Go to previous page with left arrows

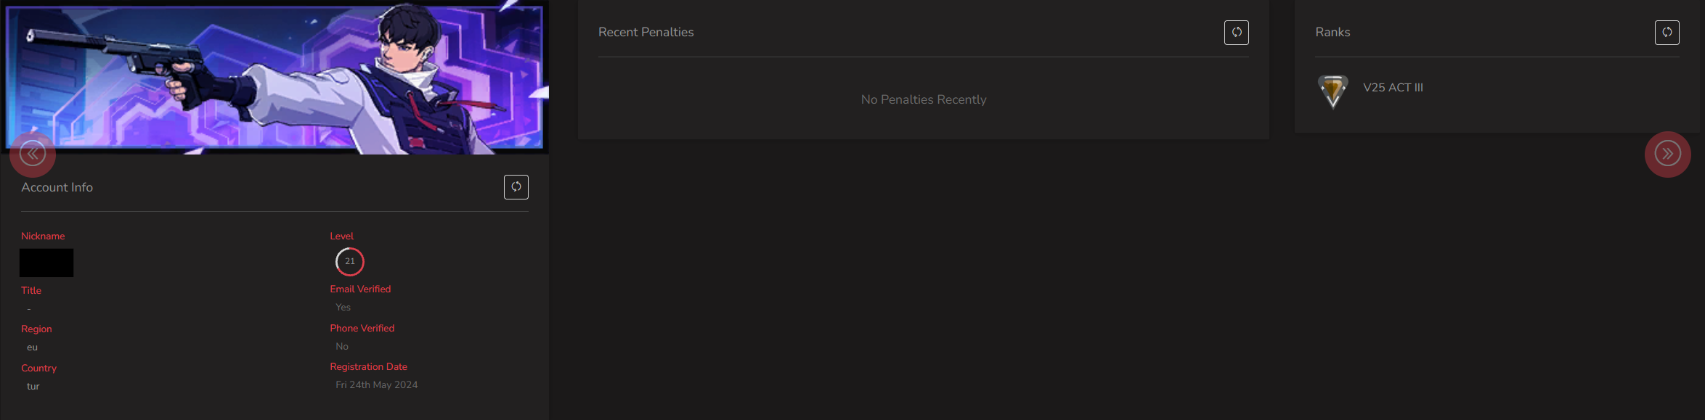point(33,154)
